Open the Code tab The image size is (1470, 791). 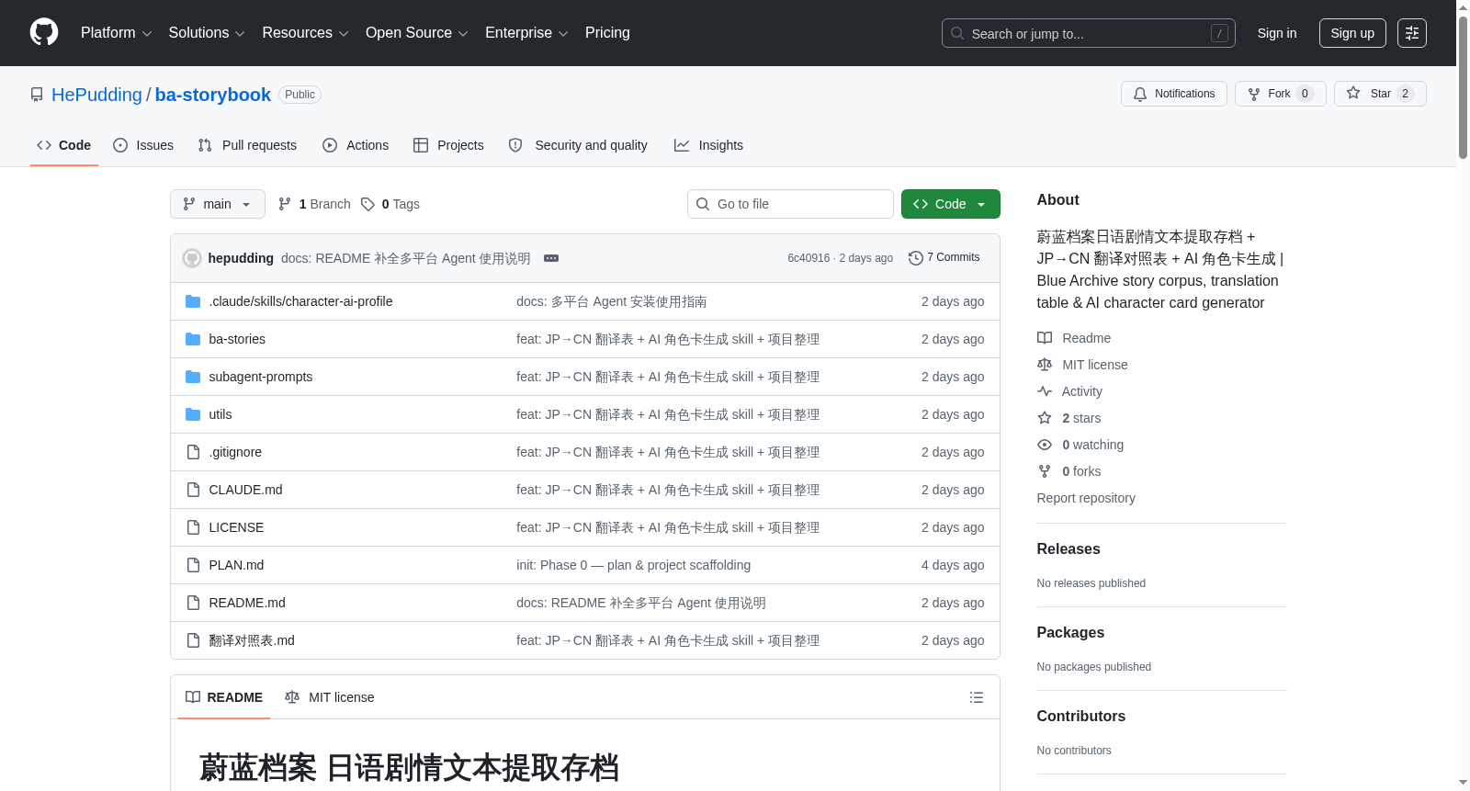(x=64, y=145)
